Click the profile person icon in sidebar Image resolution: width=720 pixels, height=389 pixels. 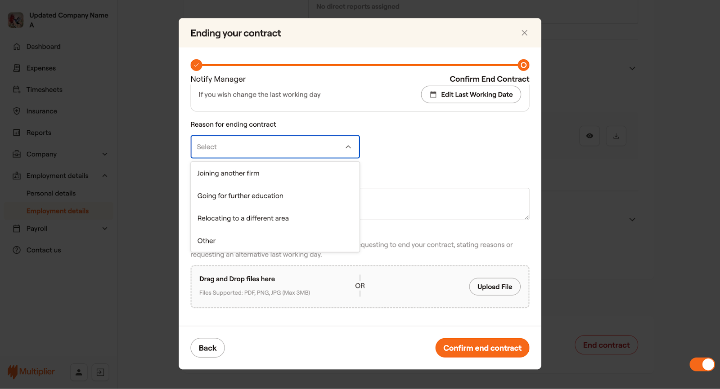click(x=79, y=372)
